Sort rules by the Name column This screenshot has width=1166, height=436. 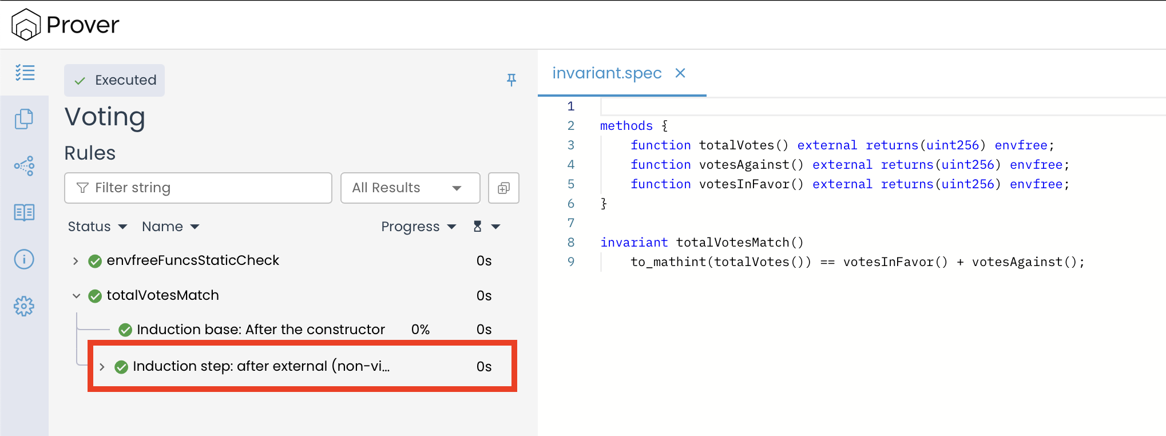(x=170, y=227)
